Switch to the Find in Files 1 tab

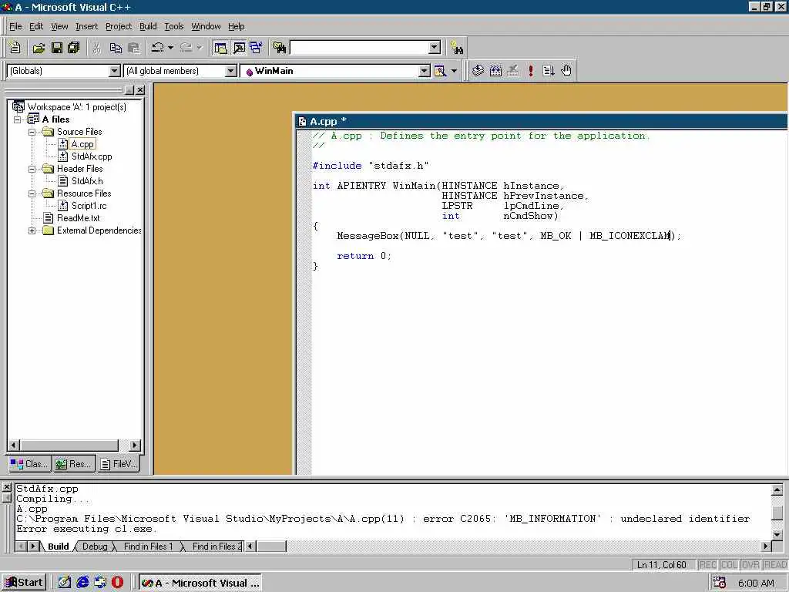tap(148, 547)
